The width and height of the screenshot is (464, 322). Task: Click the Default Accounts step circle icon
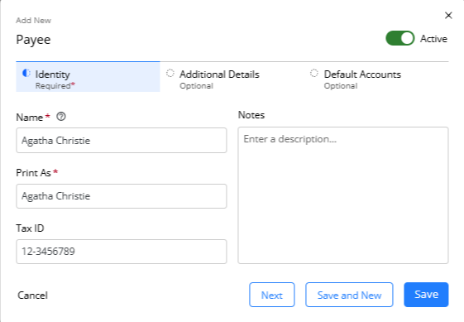tap(314, 73)
